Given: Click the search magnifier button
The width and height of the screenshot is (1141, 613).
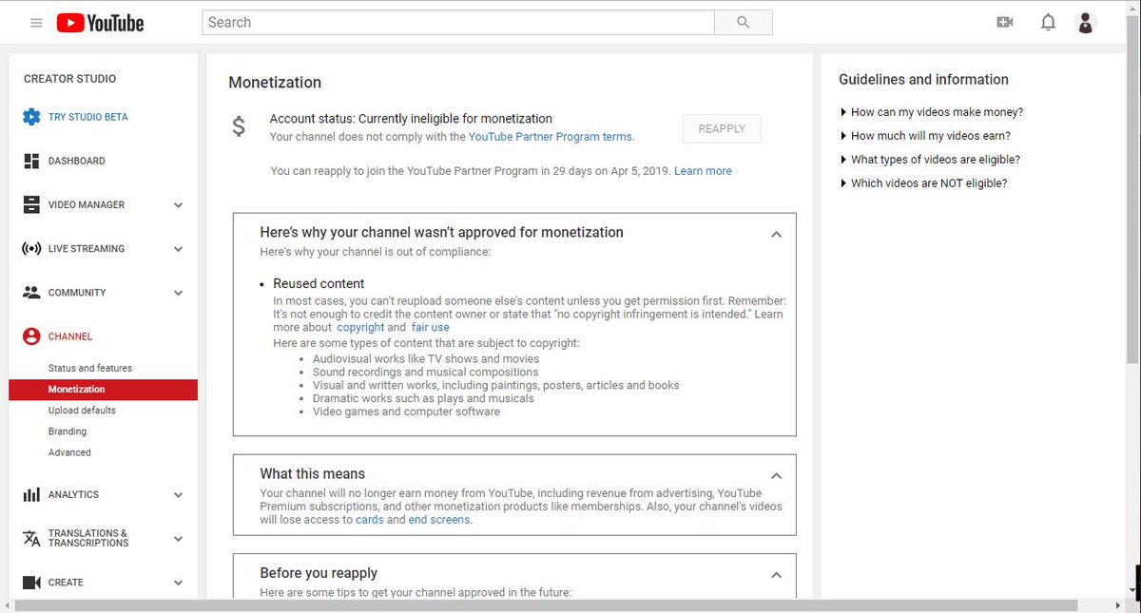Looking at the screenshot, I should click(744, 22).
